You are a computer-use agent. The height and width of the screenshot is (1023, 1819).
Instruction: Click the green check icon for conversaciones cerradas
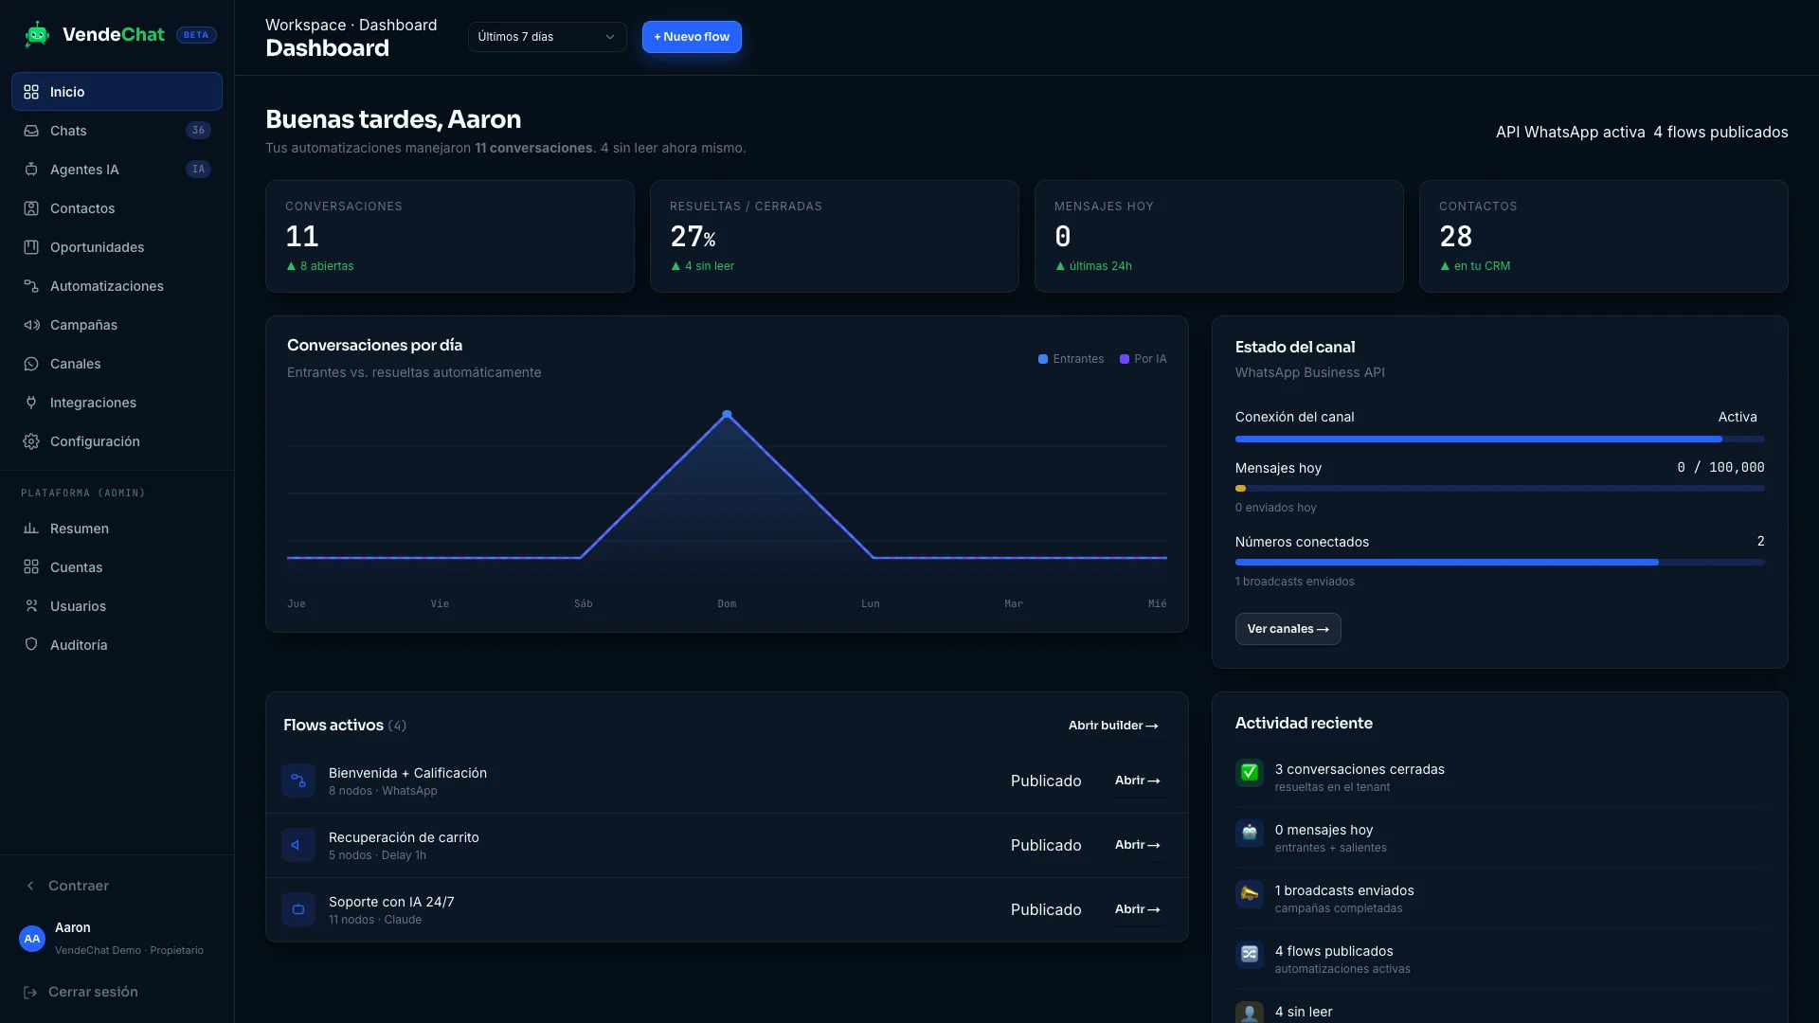tap(1250, 773)
